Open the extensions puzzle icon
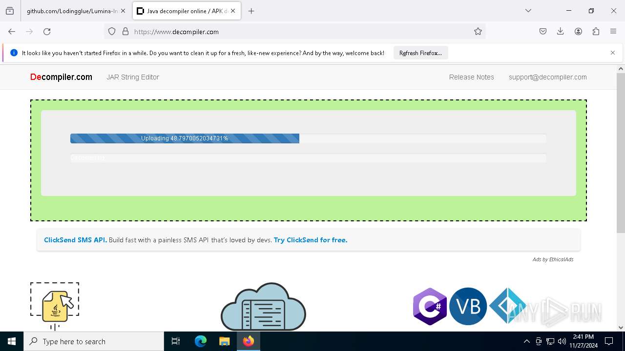This screenshot has height=351, width=625. 596,31
